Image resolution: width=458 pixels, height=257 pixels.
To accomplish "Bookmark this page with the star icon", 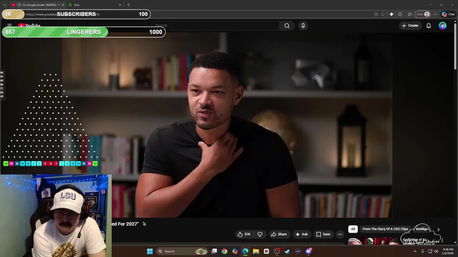I will [x=383, y=14].
